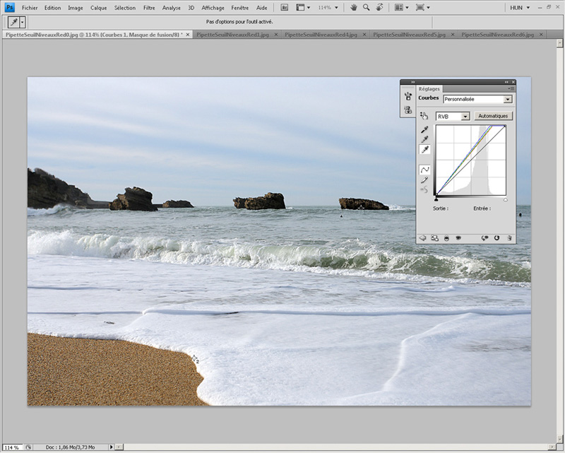
Task: Choose the edit points curve tool
Action: point(425,170)
